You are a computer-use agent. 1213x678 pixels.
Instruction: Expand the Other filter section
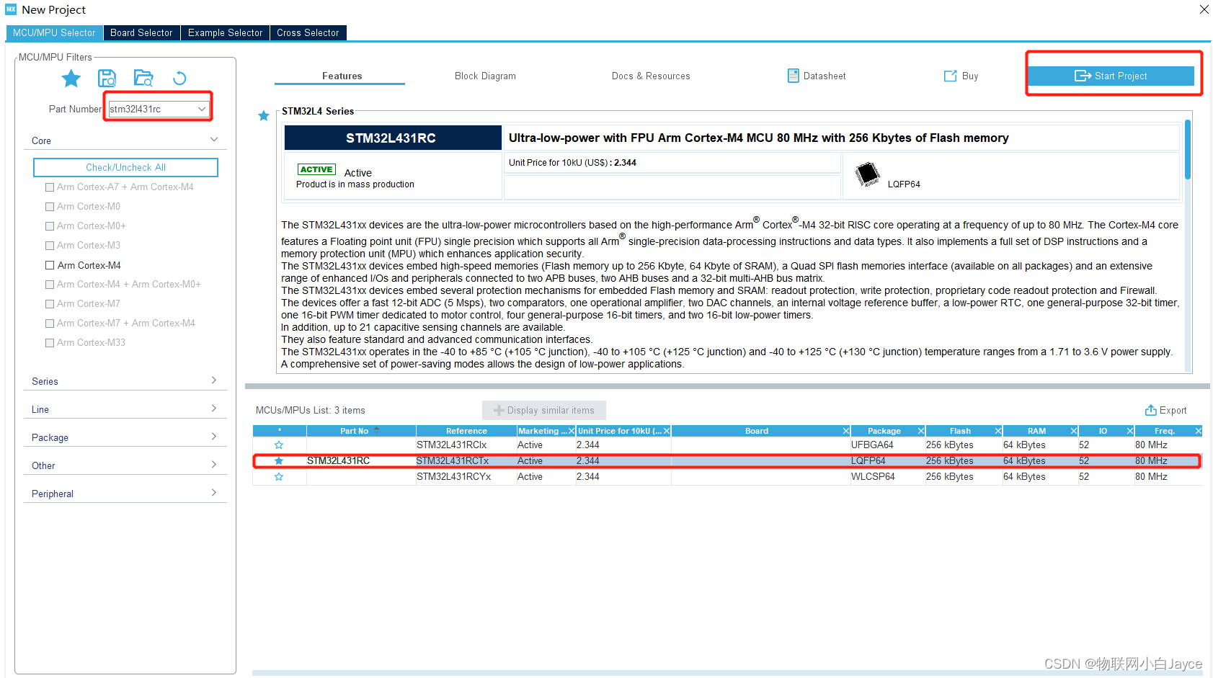coord(214,465)
